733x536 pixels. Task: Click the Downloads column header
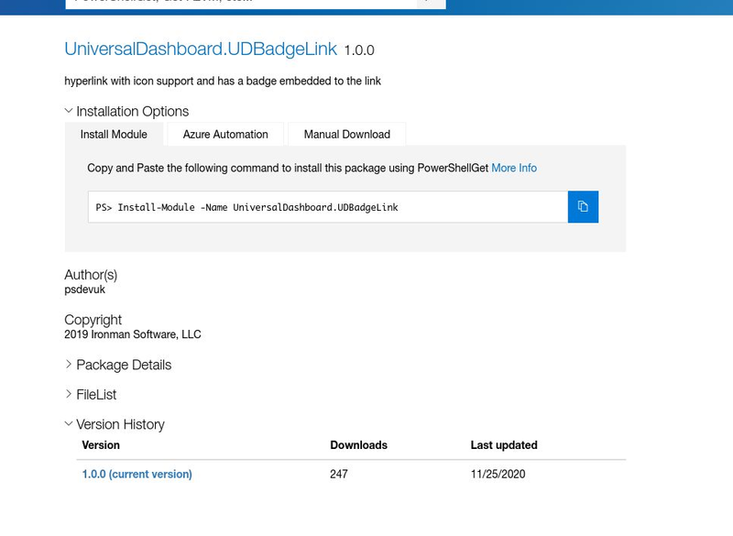tap(358, 445)
